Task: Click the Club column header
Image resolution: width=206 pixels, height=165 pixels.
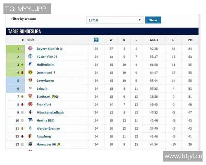Action: pos(31,40)
